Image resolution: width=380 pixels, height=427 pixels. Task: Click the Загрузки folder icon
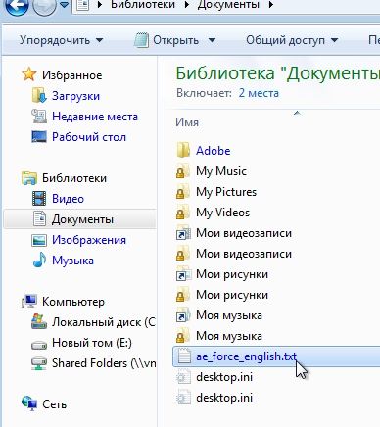[x=39, y=95]
